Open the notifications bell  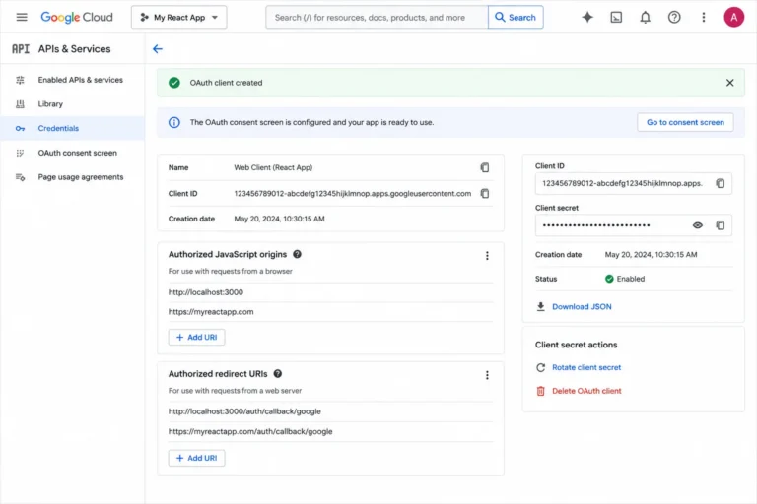coord(645,18)
